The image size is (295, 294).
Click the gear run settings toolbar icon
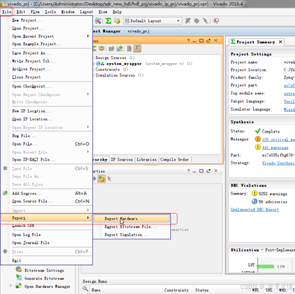117,21
